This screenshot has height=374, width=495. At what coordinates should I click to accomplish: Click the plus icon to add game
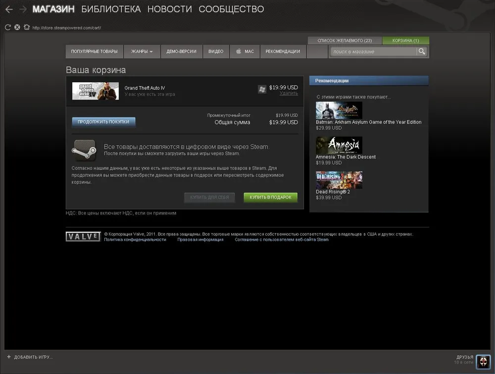(8, 357)
